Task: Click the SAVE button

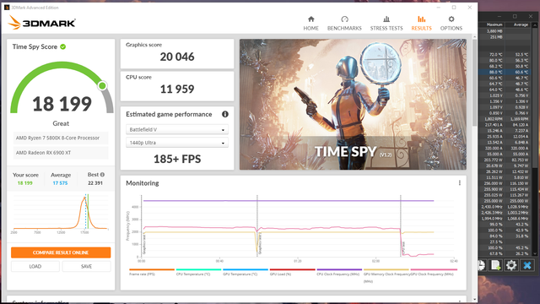Action: pos(86,267)
